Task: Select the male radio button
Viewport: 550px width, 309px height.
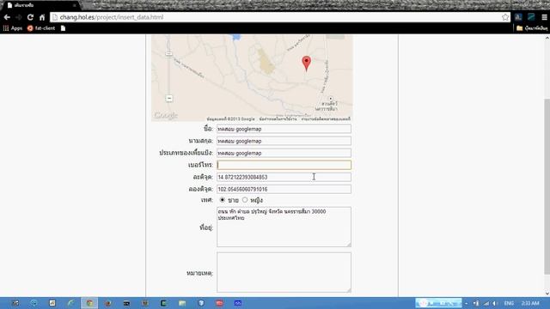Action: (x=222, y=200)
